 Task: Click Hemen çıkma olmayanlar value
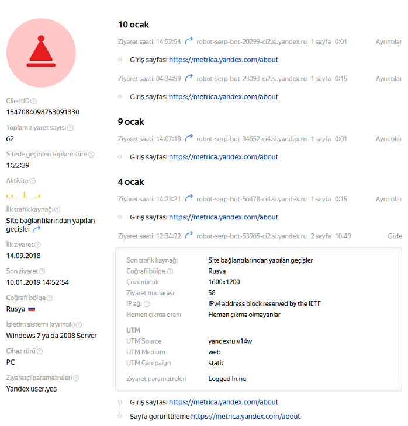pyautogui.click(x=244, y=315)
